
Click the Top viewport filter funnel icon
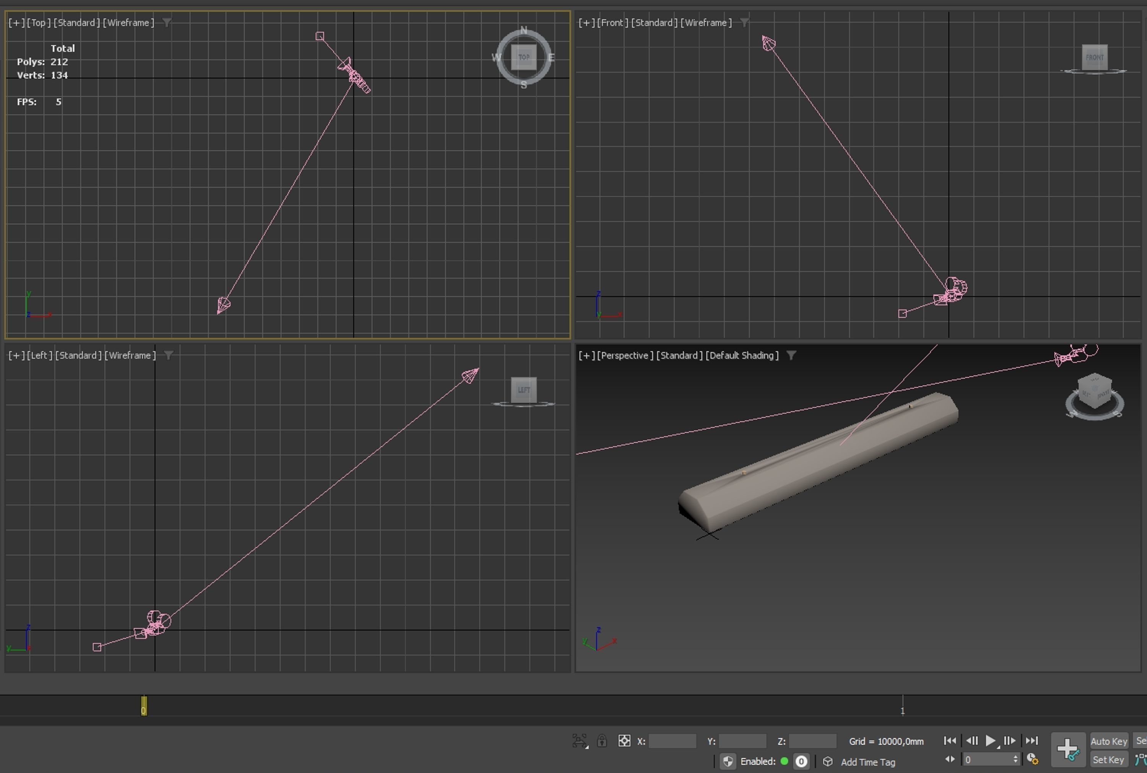click(x=167, y=23)
